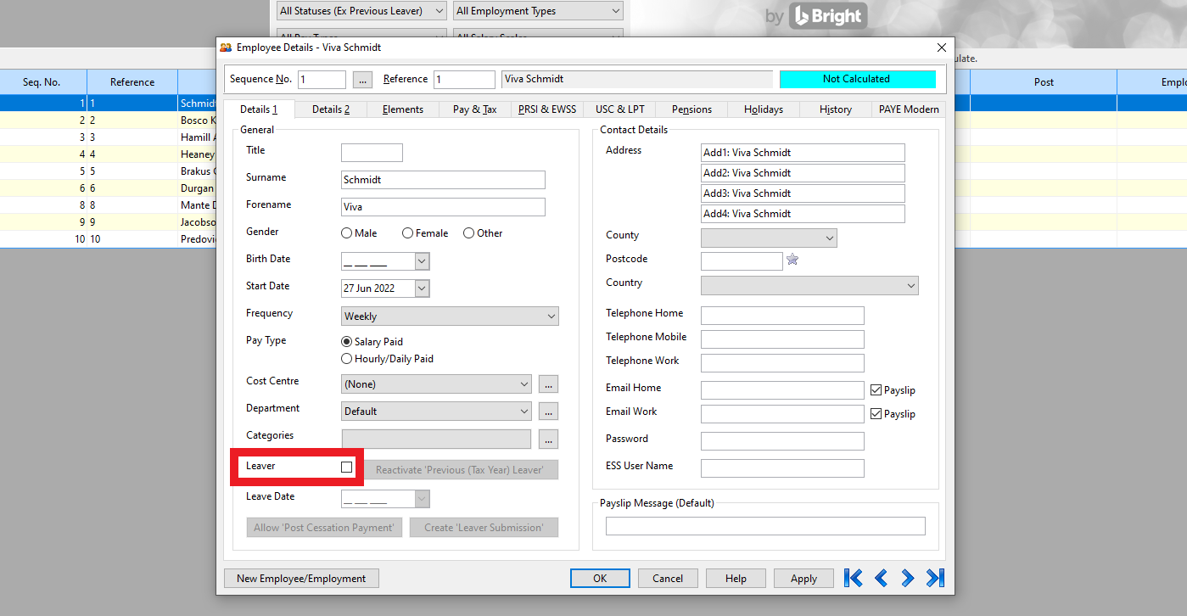Click New Employee/Employment button

301,579
